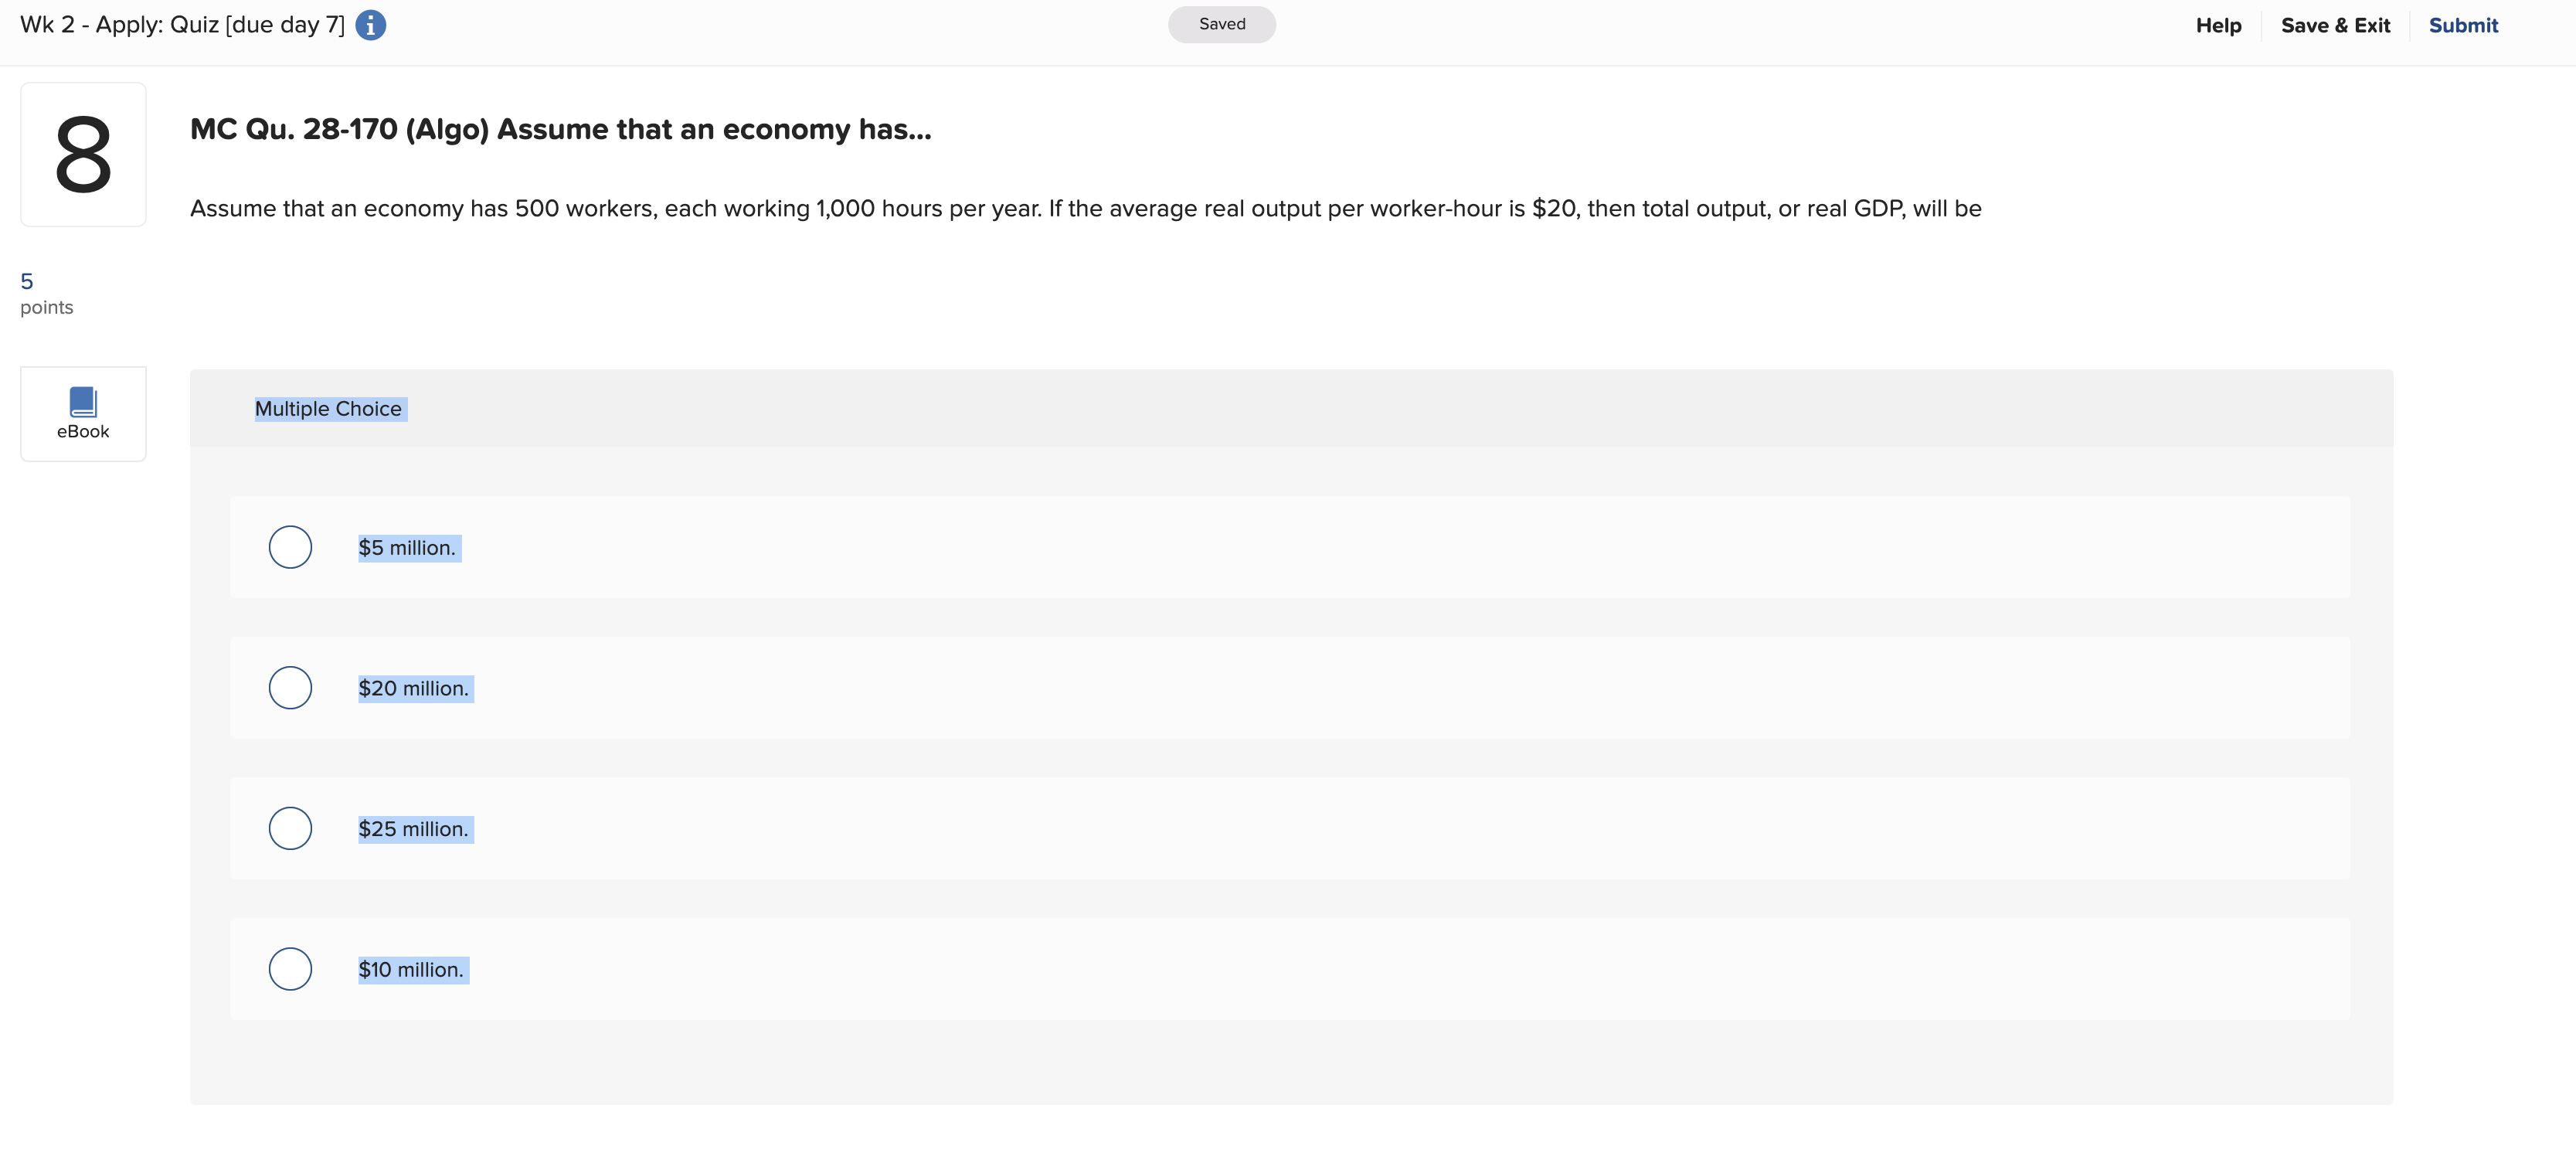The height and width of the screenshot is (1156, 2576).
Task: Click the quiz info icon
Action: 370,25
